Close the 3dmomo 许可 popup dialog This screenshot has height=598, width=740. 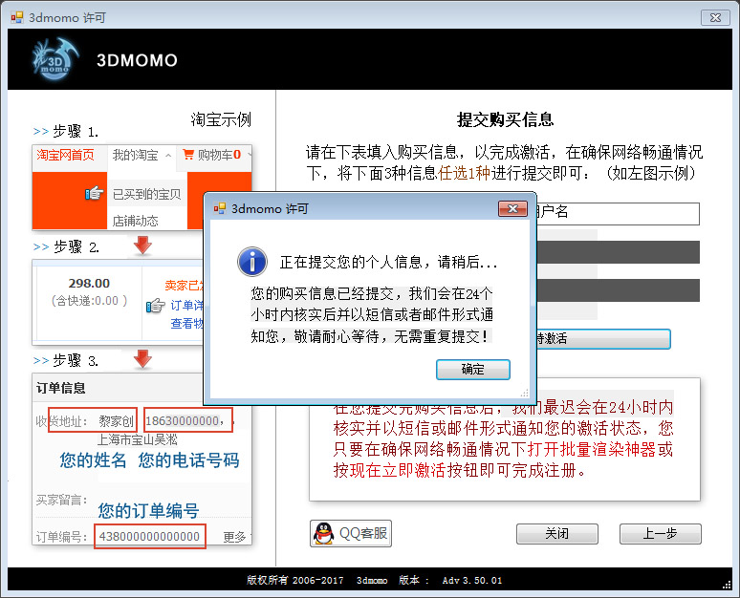(512, 209)
